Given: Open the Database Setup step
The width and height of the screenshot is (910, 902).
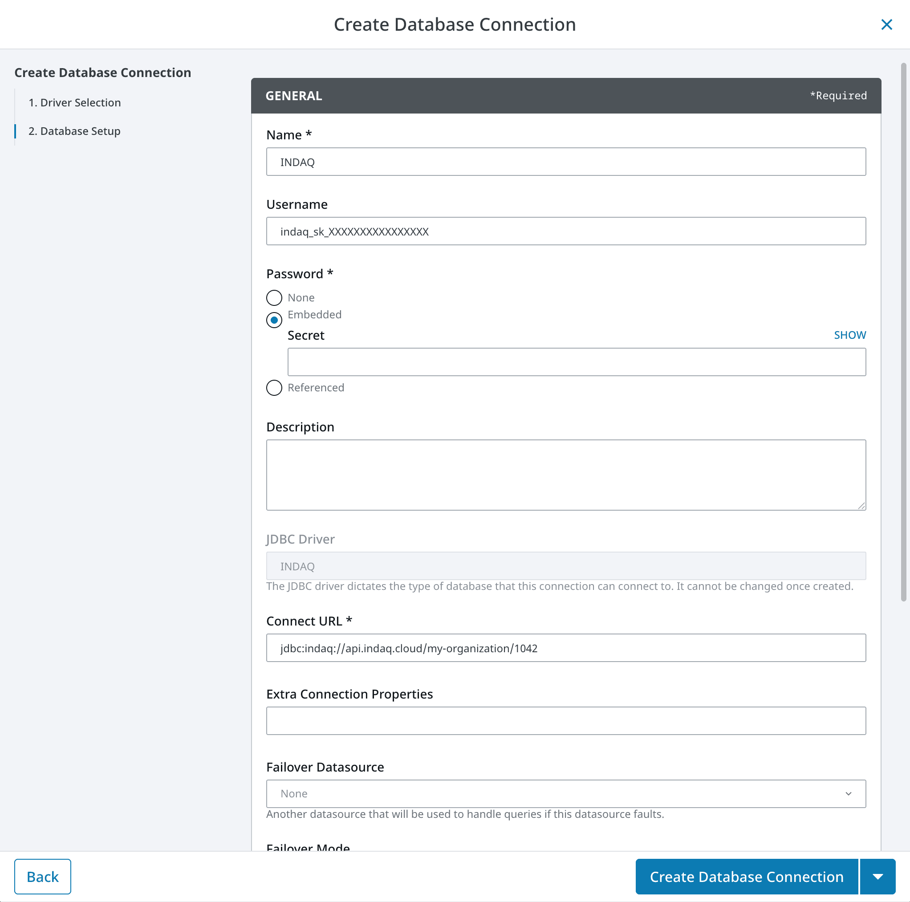Looking at the screenshot, I should [74, 131].
